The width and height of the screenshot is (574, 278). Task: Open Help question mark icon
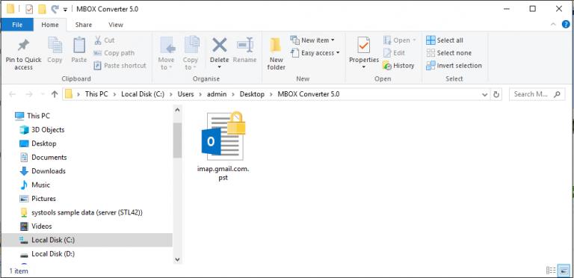pyautogui.click(x=566, y=25)
